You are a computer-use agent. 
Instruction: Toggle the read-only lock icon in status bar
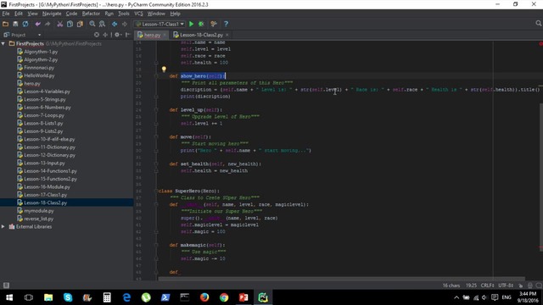(x=521, y=286)
